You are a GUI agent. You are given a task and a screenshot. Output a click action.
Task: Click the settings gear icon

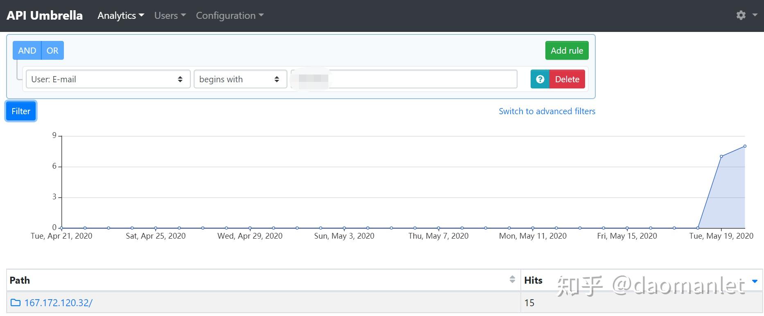click(741, 16)
